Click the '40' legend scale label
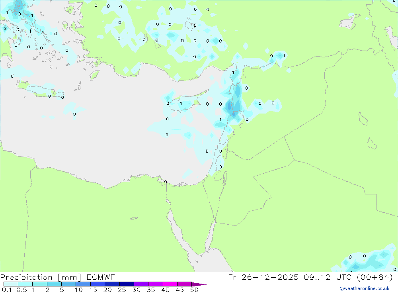 tap(165, 290)
